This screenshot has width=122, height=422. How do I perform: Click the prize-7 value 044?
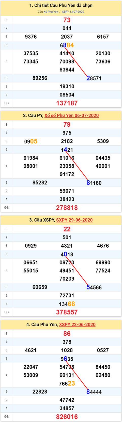(67, 28)
